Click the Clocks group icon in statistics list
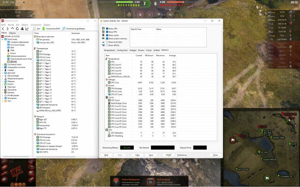The image size is (300, 187). pos(107,97)
